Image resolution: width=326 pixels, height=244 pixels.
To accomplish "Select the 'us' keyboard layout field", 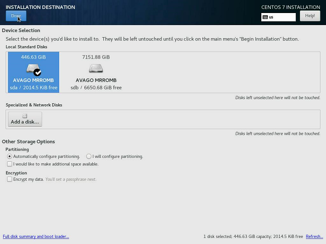I will 281,17.
